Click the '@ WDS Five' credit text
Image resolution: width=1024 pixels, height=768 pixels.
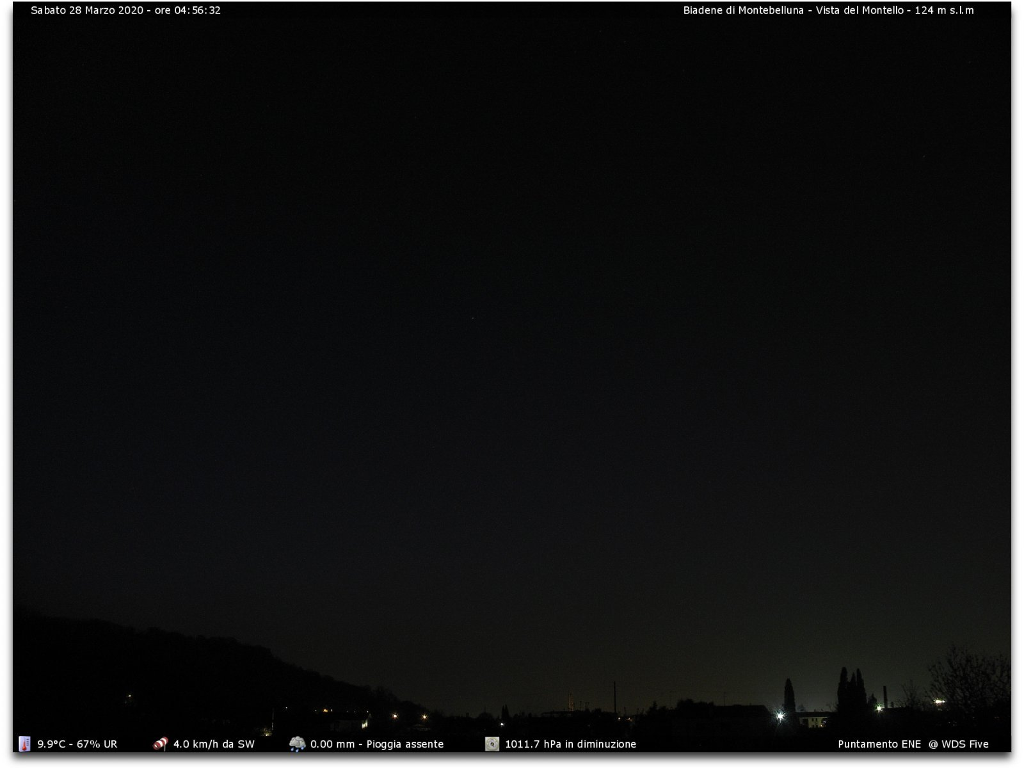(x=959, y=744)
